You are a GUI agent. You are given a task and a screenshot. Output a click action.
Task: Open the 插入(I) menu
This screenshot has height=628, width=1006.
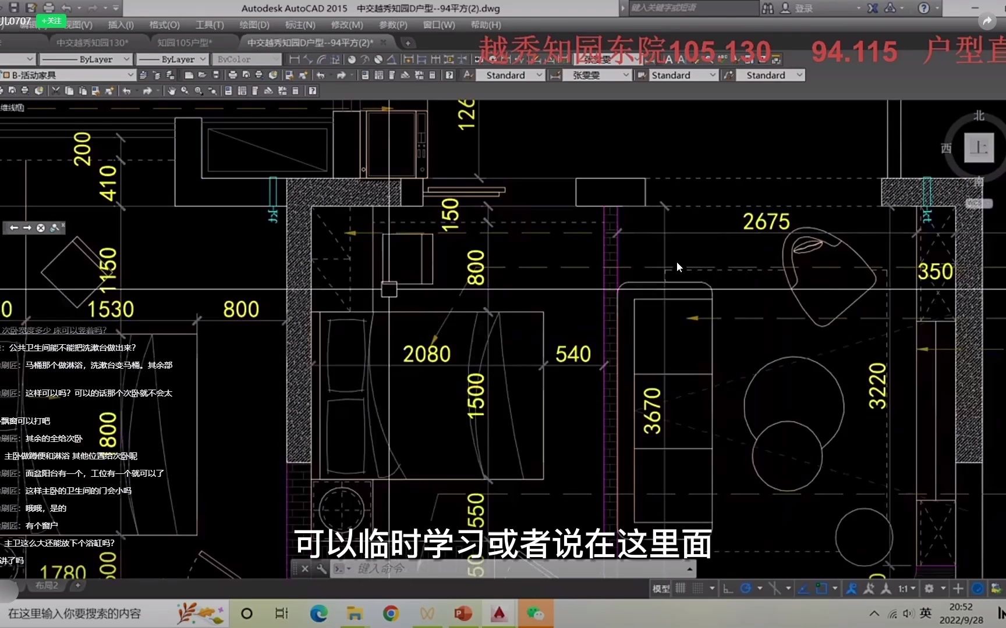click(121, 24)
